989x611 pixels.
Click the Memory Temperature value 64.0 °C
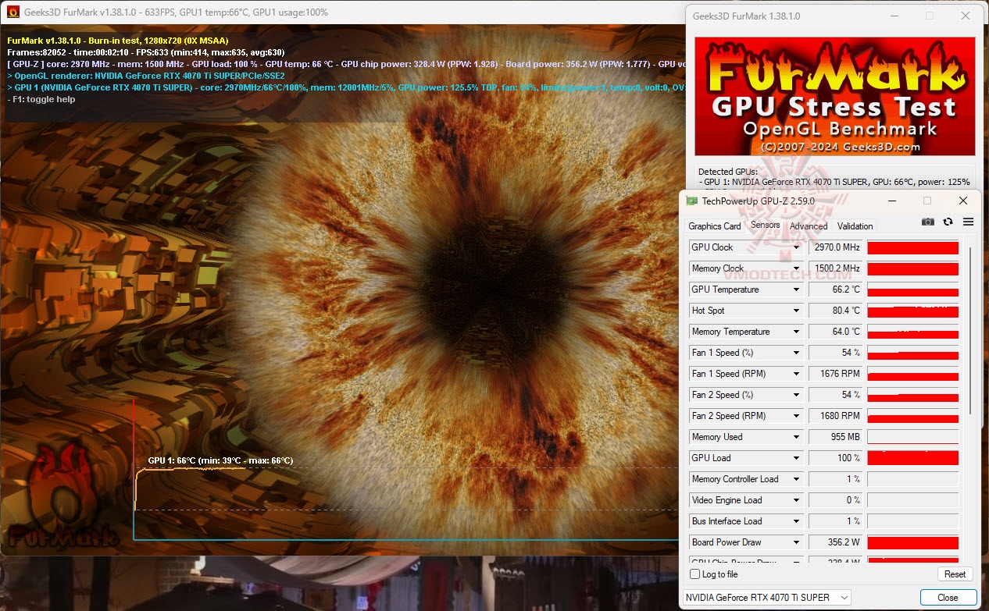coord(836,332)
